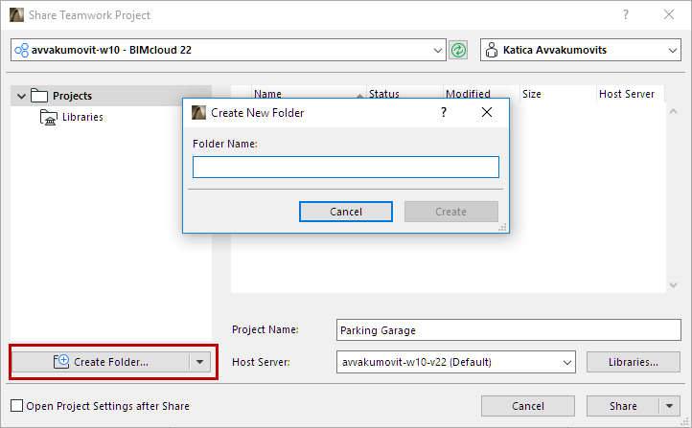Click the ArchiCAD icon in Create New Folder title
The image size is (692, 428).
pos(198,113)
